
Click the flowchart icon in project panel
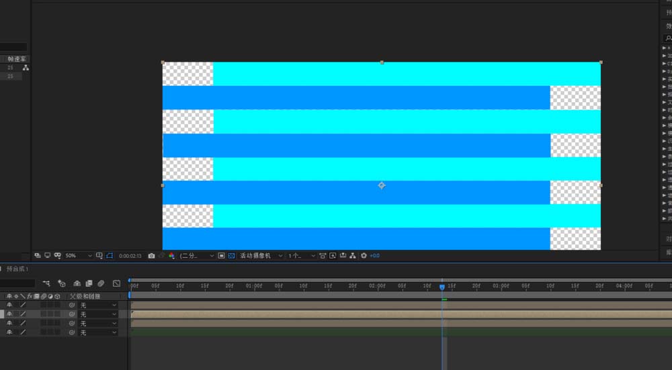pyautogui.click(x=26, y=68)
